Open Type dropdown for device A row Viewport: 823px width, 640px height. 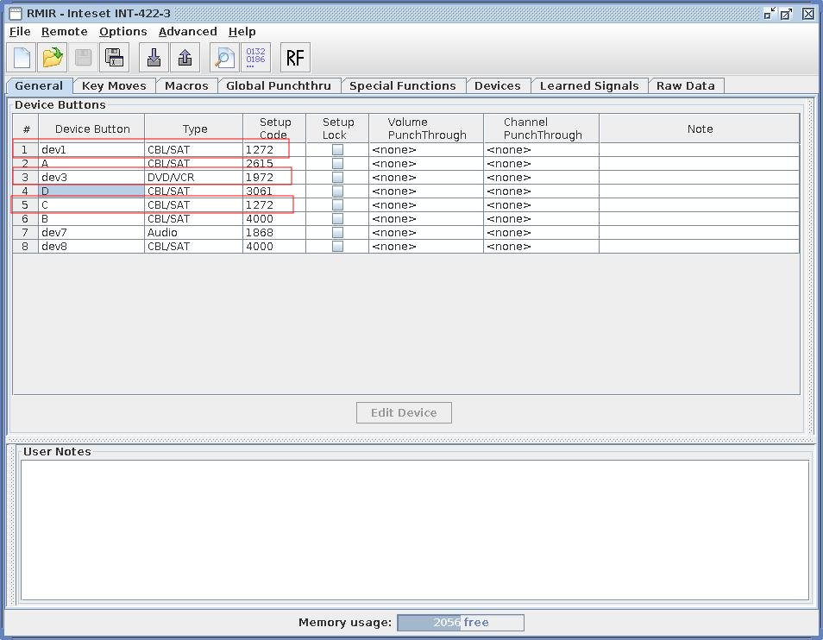coord(194,163)
